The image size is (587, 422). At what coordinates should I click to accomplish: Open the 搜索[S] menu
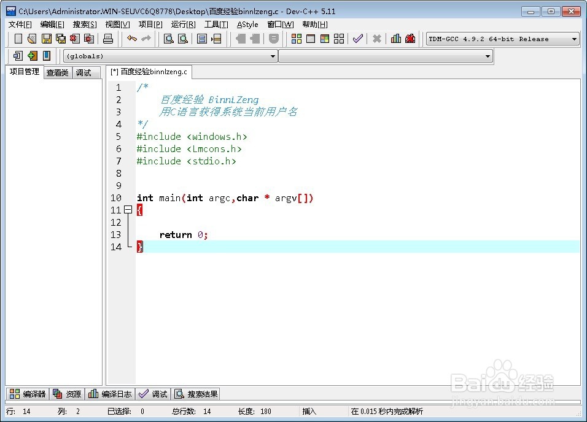85,25
